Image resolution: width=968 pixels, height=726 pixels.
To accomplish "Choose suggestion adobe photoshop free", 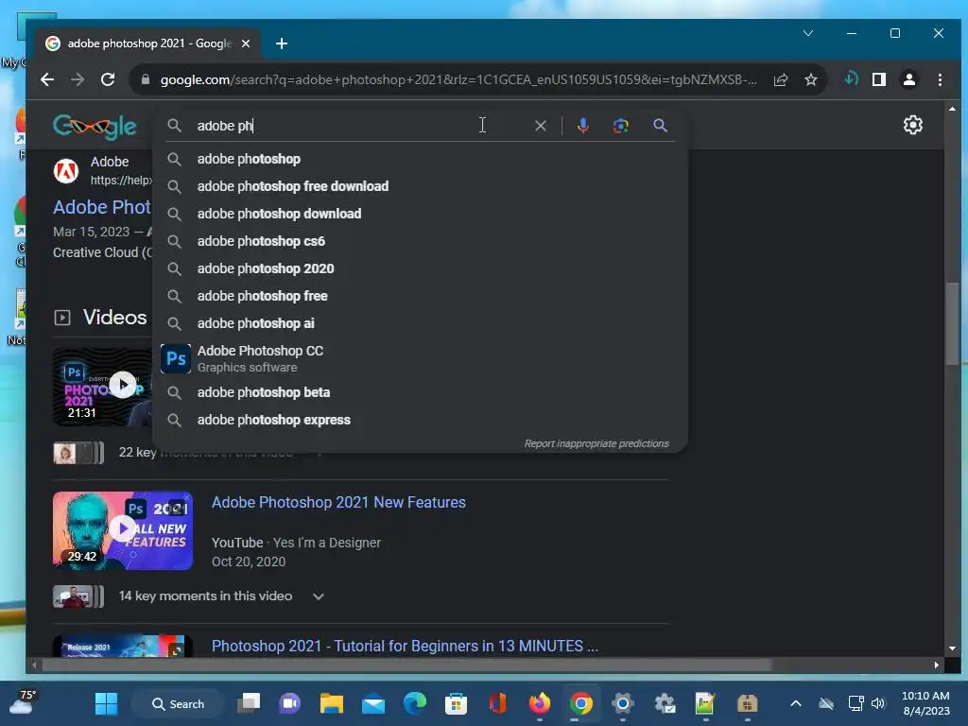I will [420, 296].
